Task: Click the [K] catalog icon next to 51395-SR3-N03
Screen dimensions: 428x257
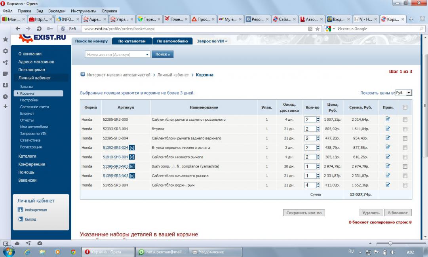Action: point(132,175)
